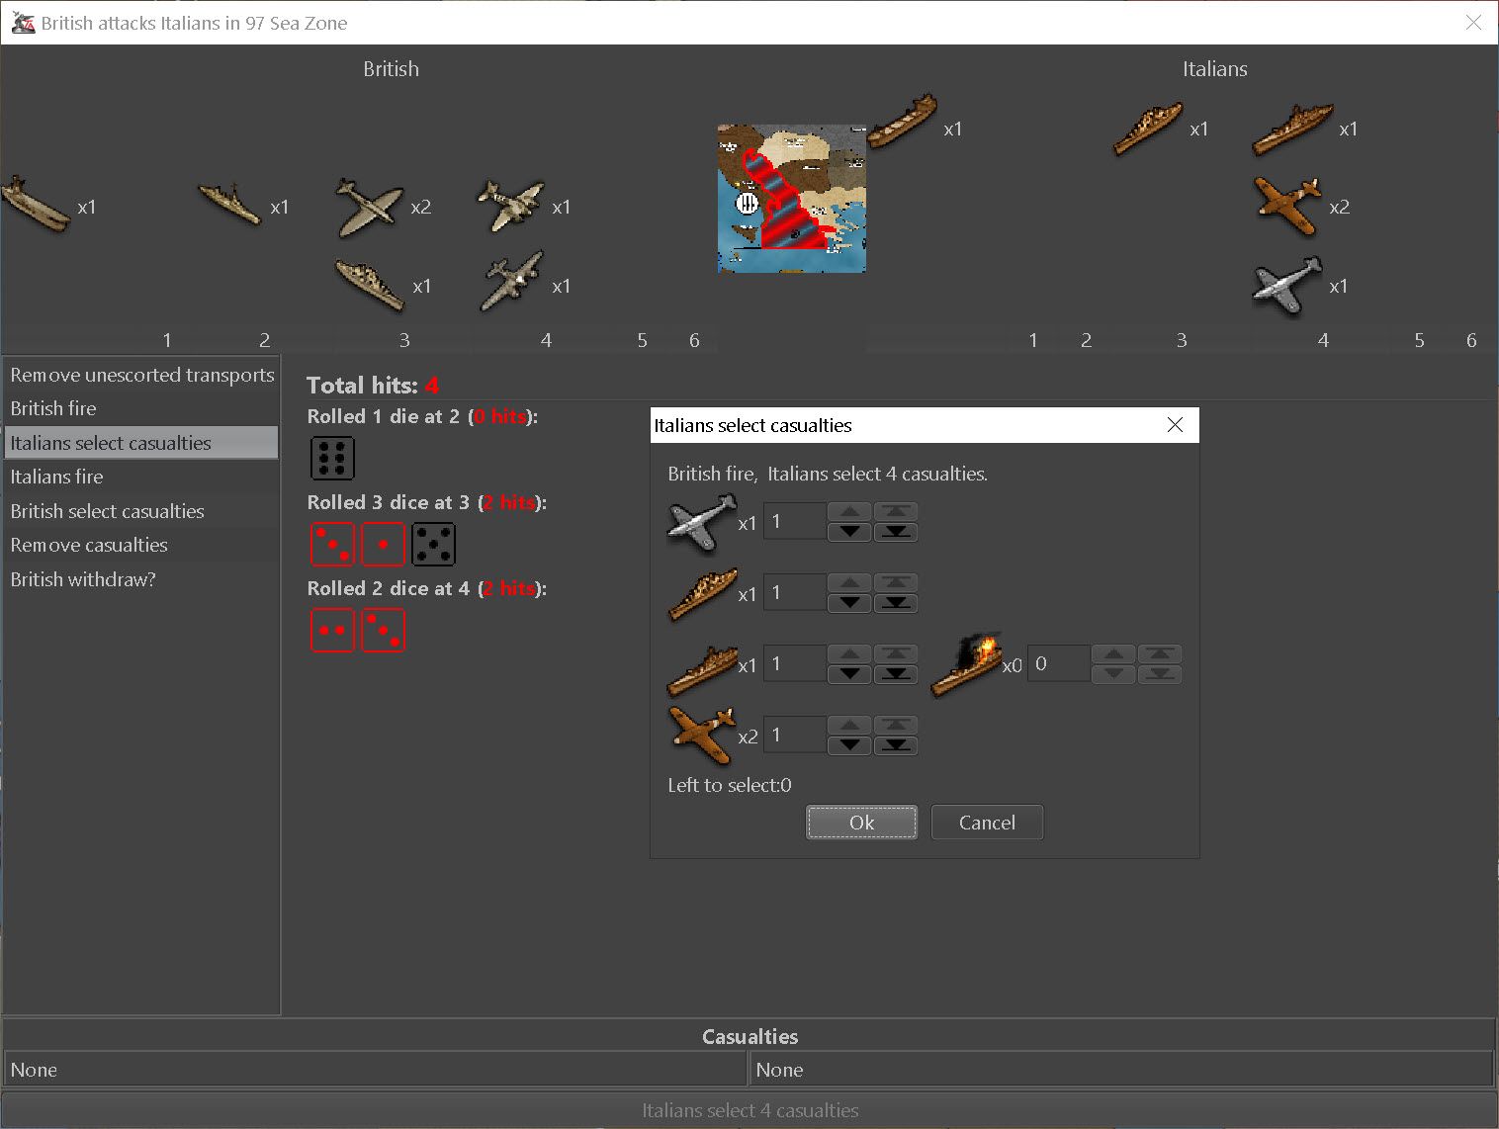Screen dimensions: 1499x1129
Task: Click the British fighter unit marked x2
Action: [x=369, y=207]
